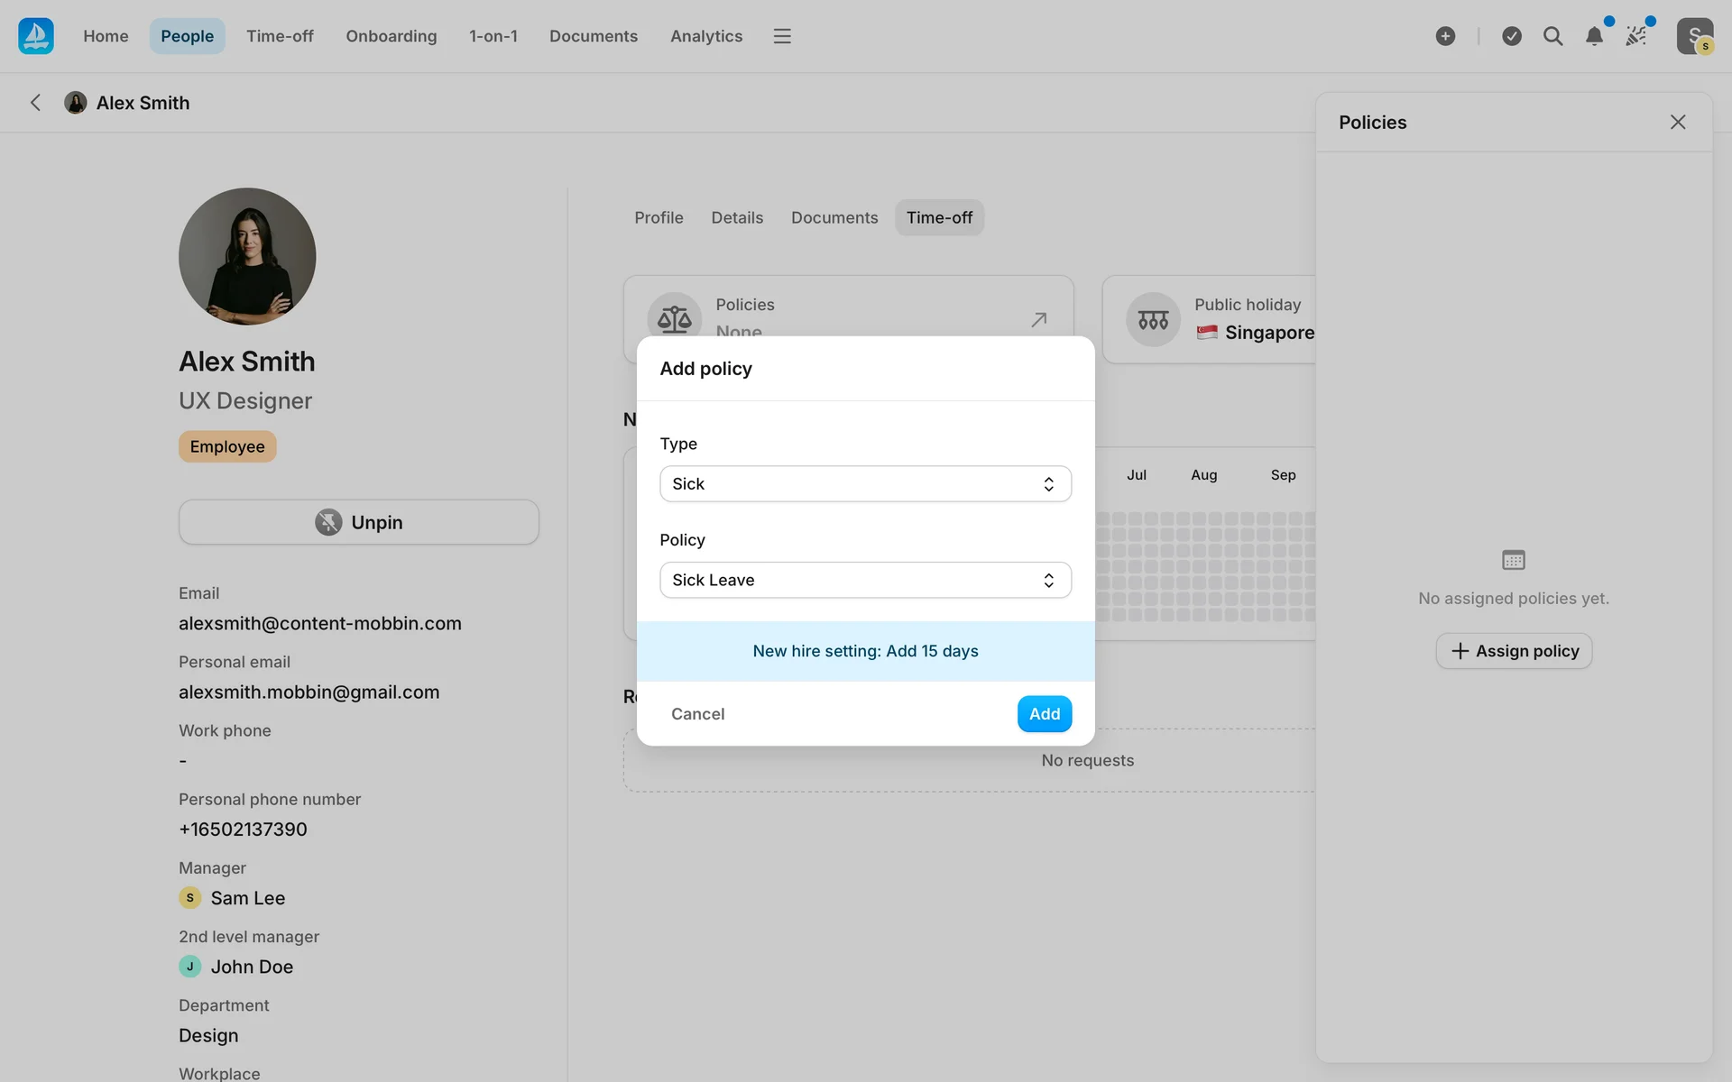This screenshot has width=1732, height=1082.
Task: Click the plus quick-add icon in header
Action: 1445,36
